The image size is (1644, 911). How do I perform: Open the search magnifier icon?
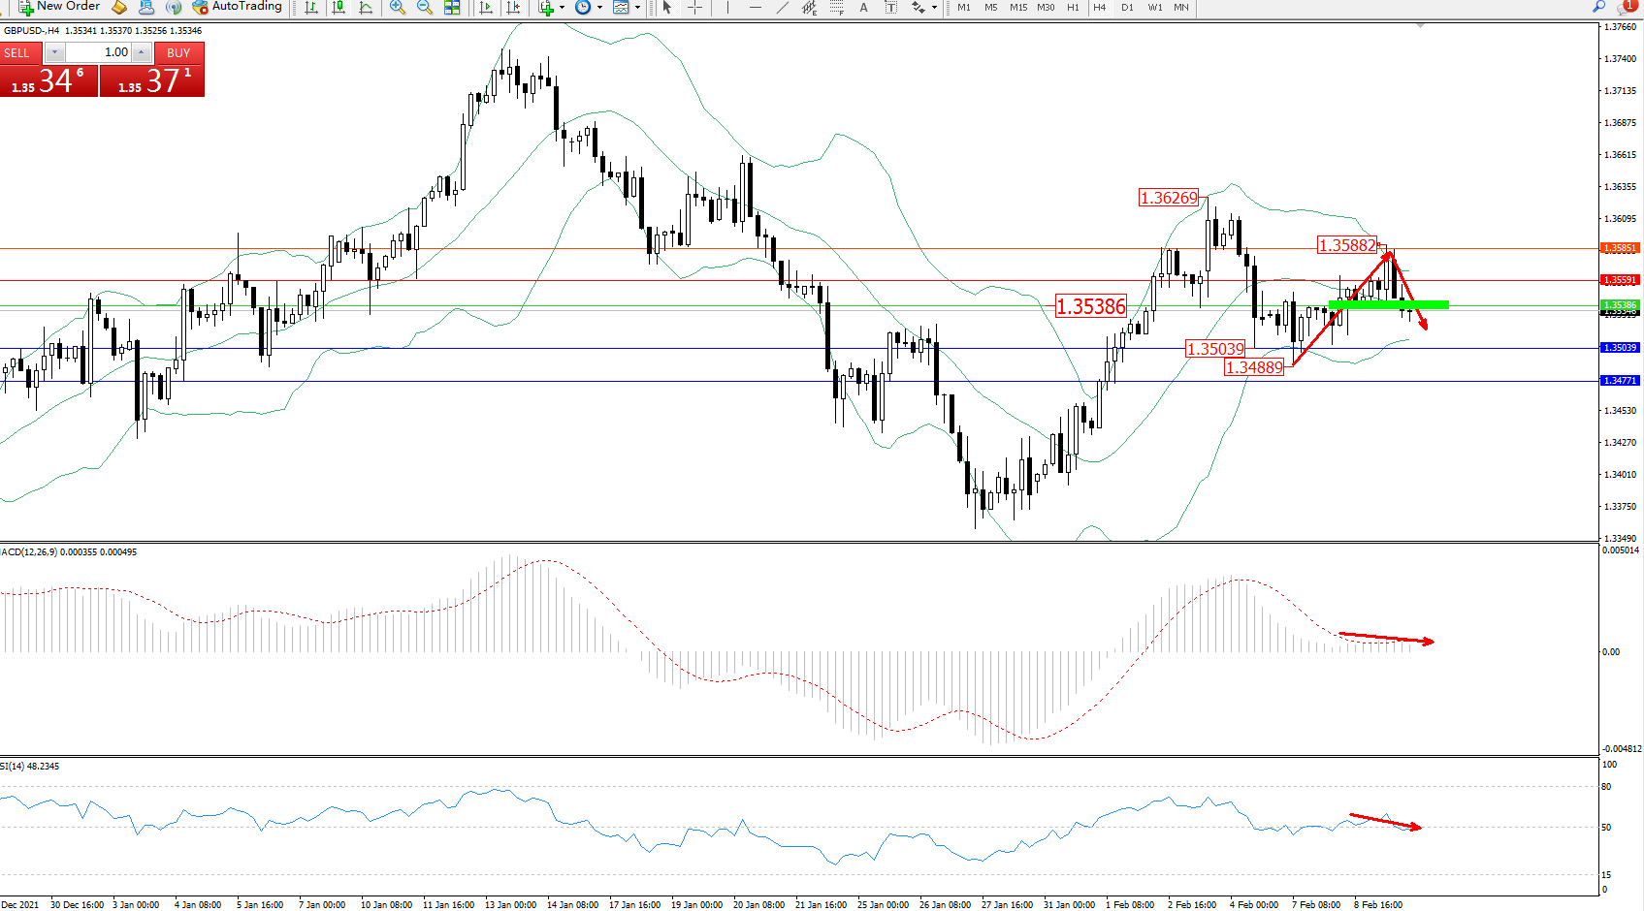click(1598, 7)
